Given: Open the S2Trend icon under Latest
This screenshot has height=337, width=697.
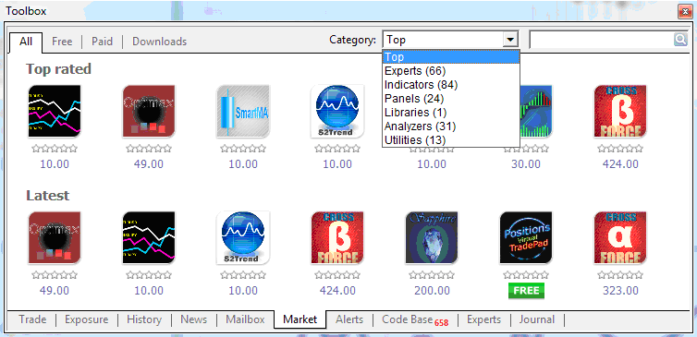Looking at the screenshot, I should point(243,237).
